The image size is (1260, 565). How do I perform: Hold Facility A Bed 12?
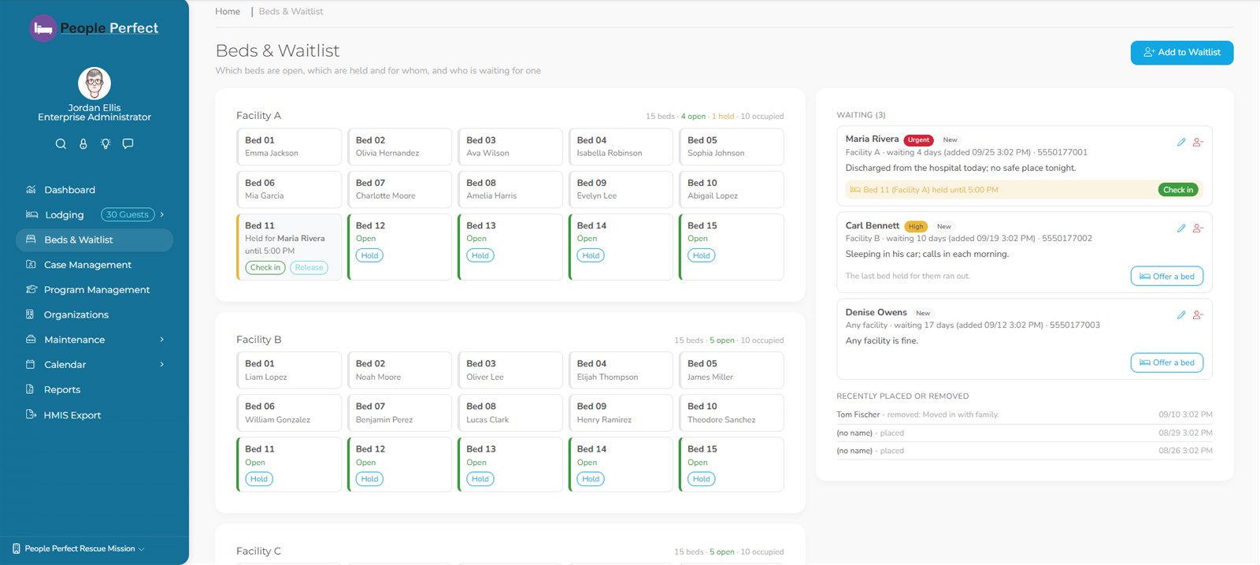point(369,255)
